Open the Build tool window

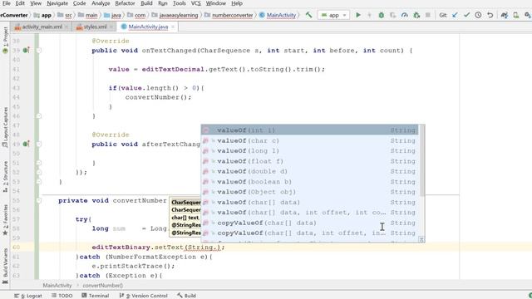tap(186, 296)
